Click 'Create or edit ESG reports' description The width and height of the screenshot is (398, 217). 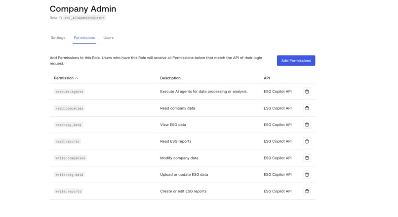coord(183,191)
